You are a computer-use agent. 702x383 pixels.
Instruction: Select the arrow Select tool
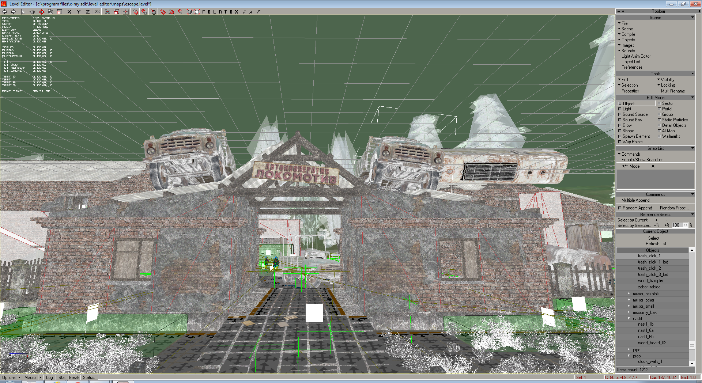coord(23,12)
